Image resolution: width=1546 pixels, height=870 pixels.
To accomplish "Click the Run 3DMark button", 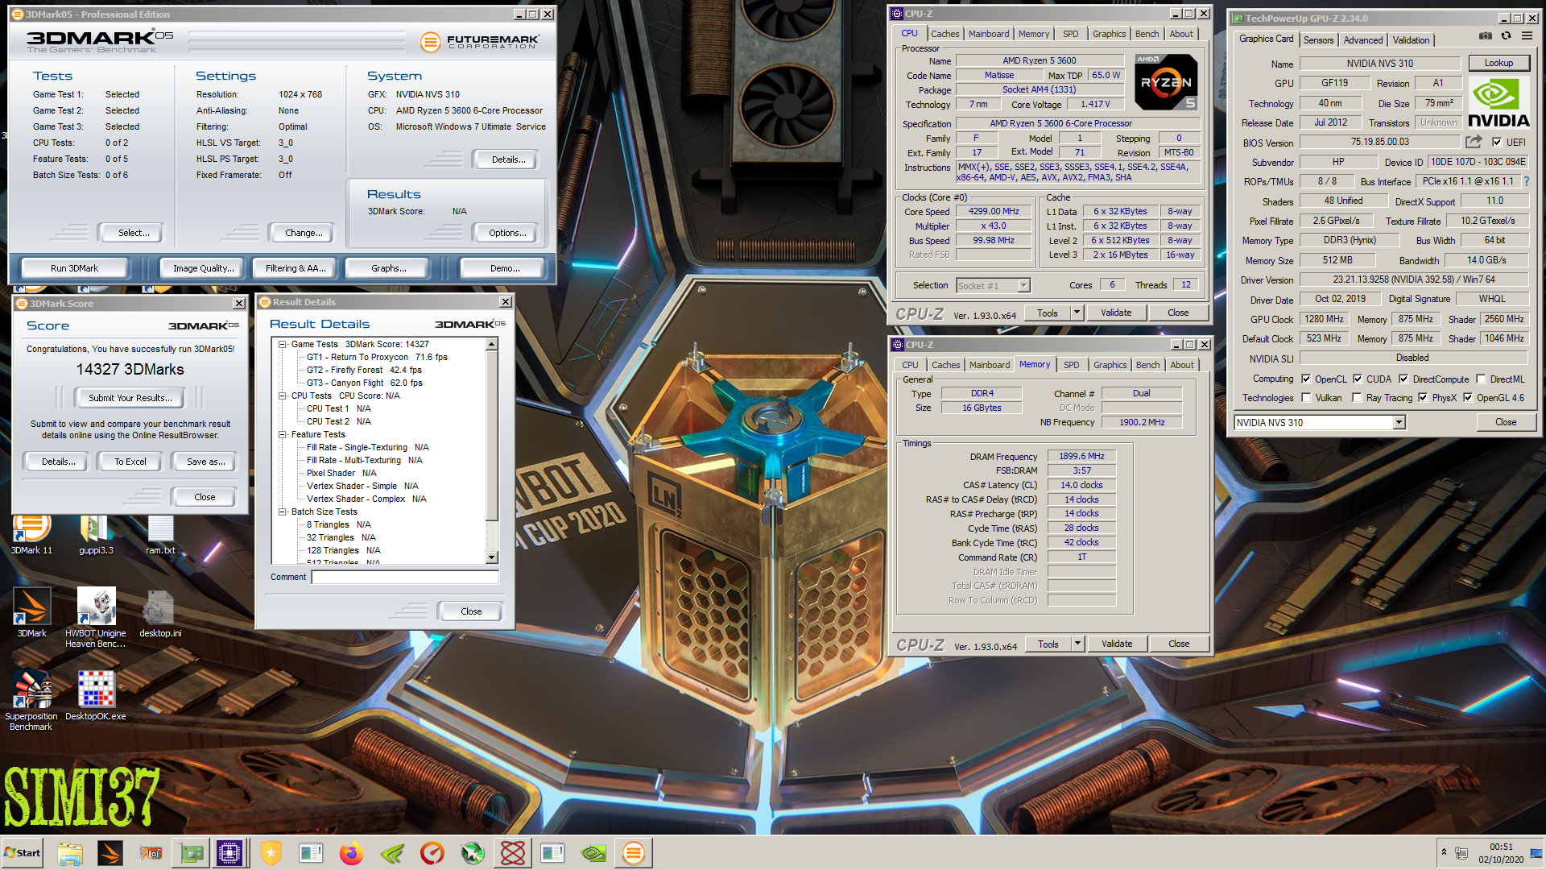I will 74,268.
